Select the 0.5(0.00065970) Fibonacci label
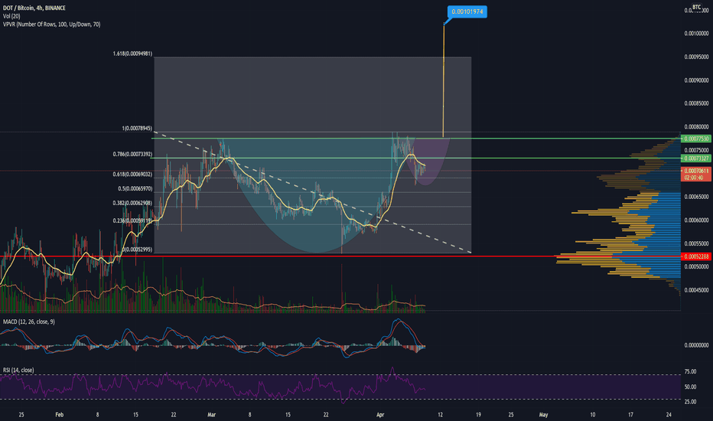The width and height of the screenshot is (713, 421). (135, 188)
